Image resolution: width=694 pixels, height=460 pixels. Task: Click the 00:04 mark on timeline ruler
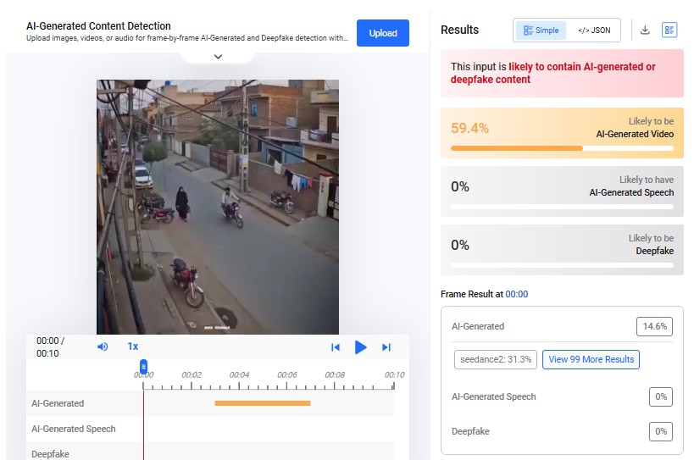pos(239,374)
